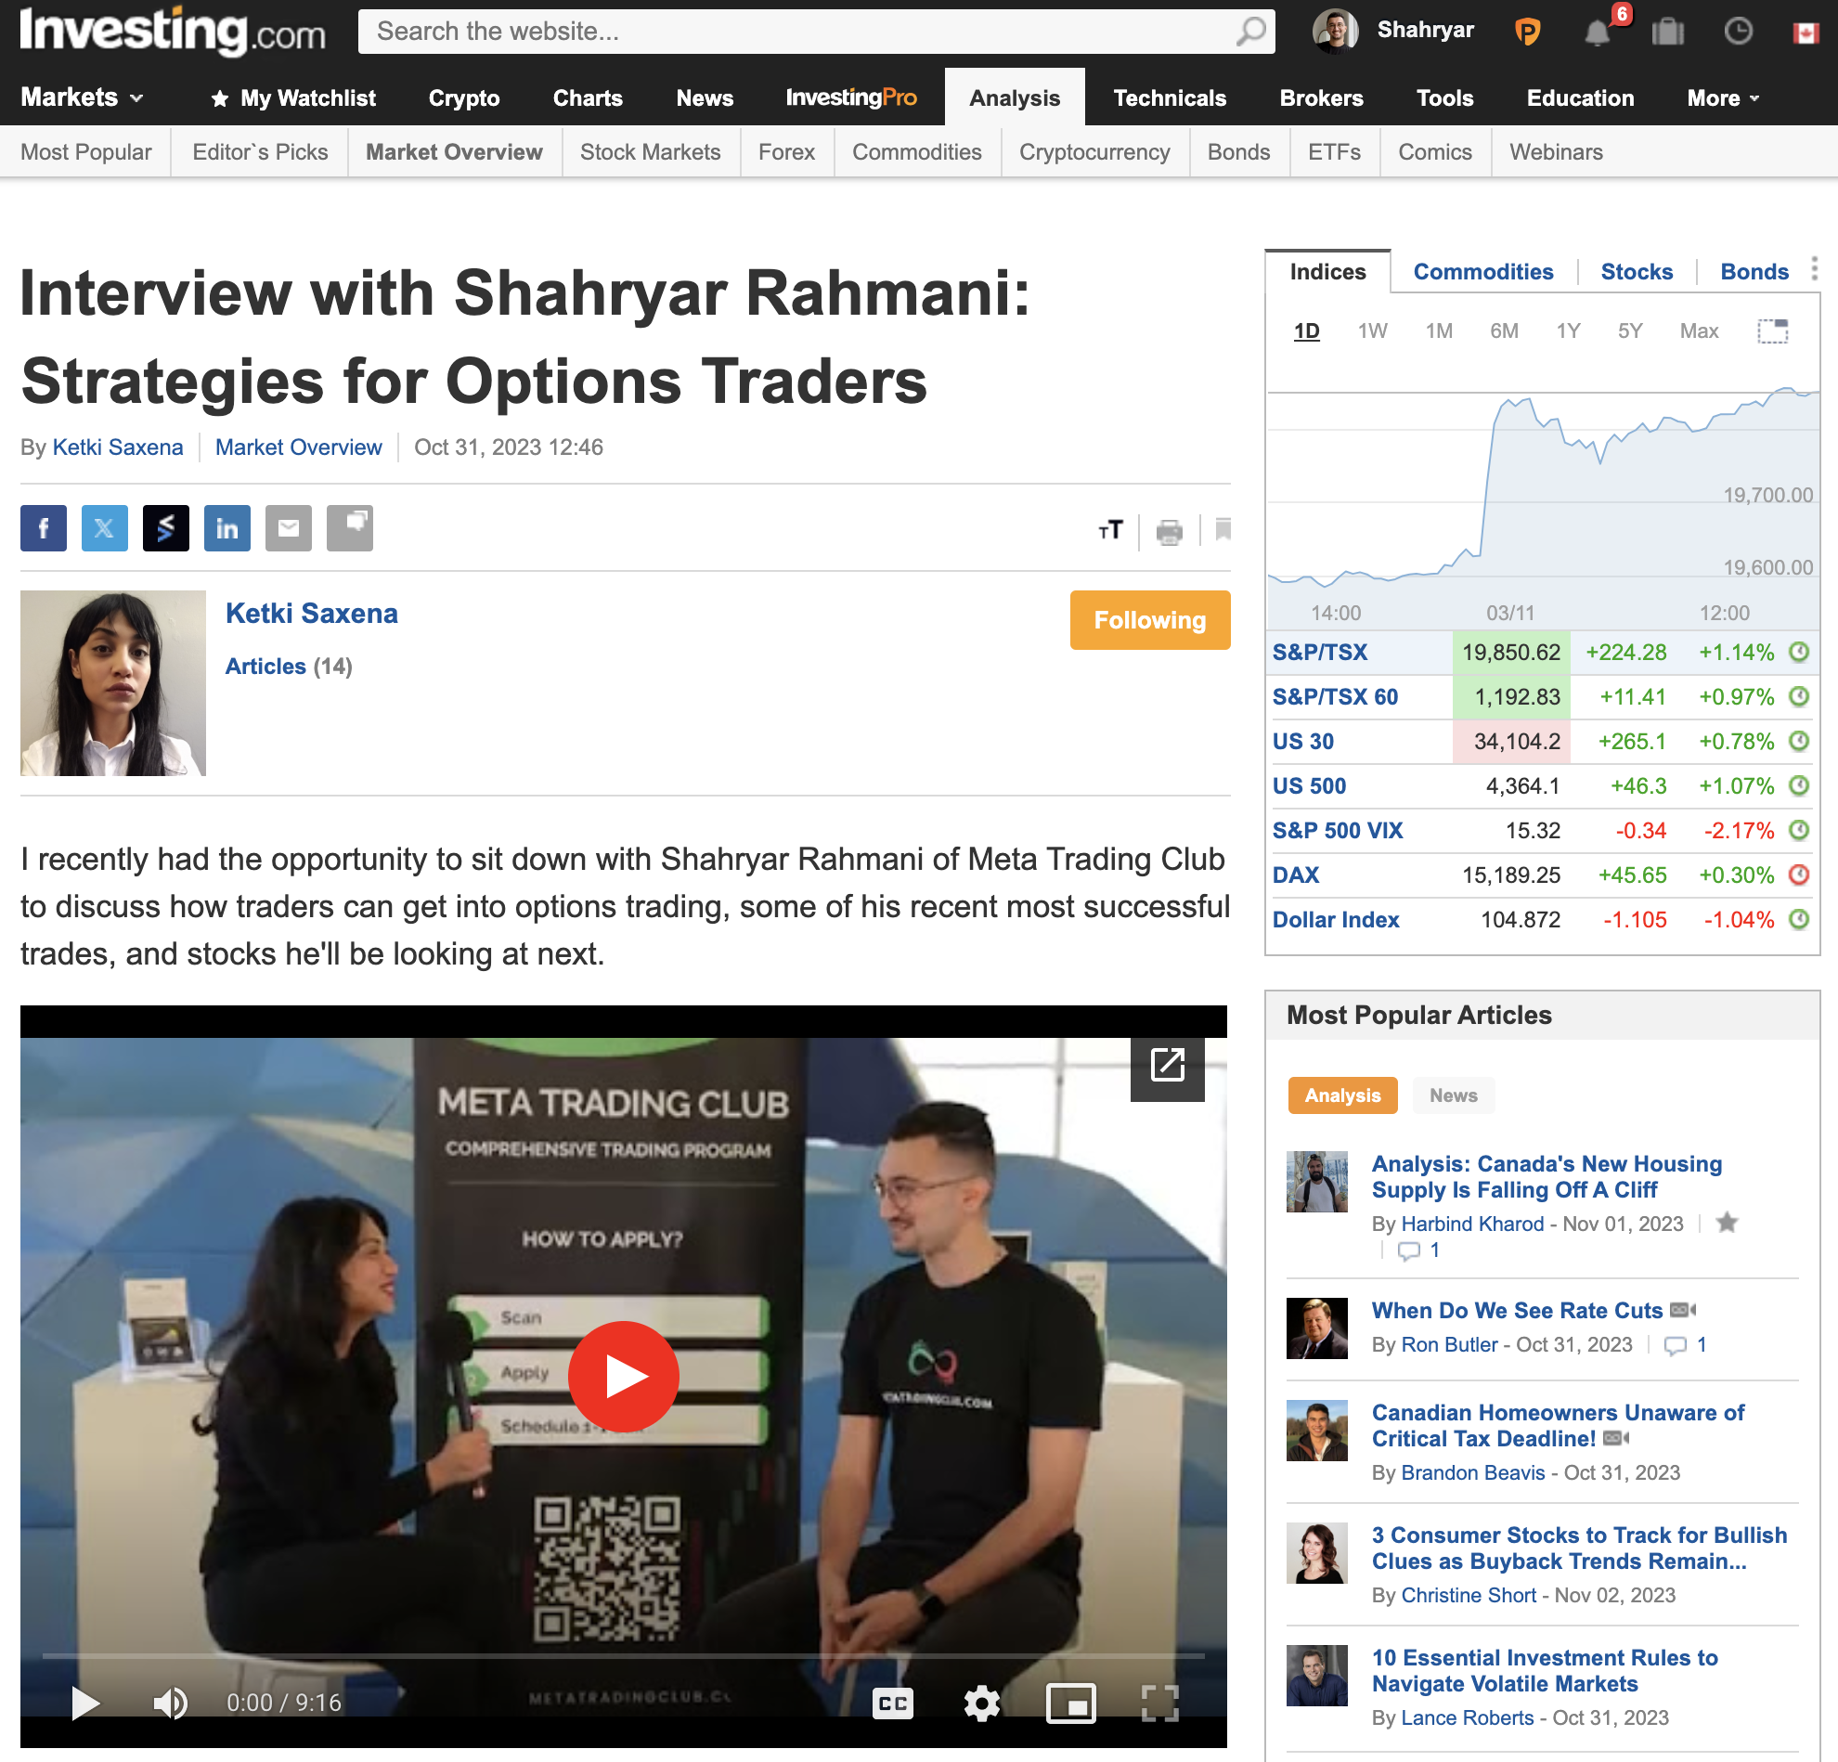The image size is (1838, 1762).
Task: Enter video fullscreen mode
Action: 1160,1703
